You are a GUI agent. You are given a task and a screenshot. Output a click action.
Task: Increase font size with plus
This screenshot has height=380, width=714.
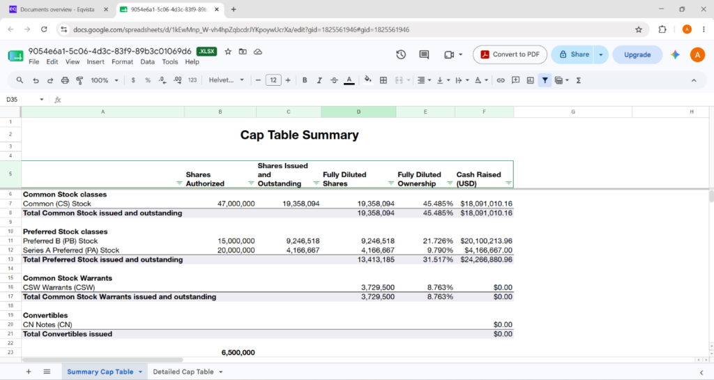(288, 80)
